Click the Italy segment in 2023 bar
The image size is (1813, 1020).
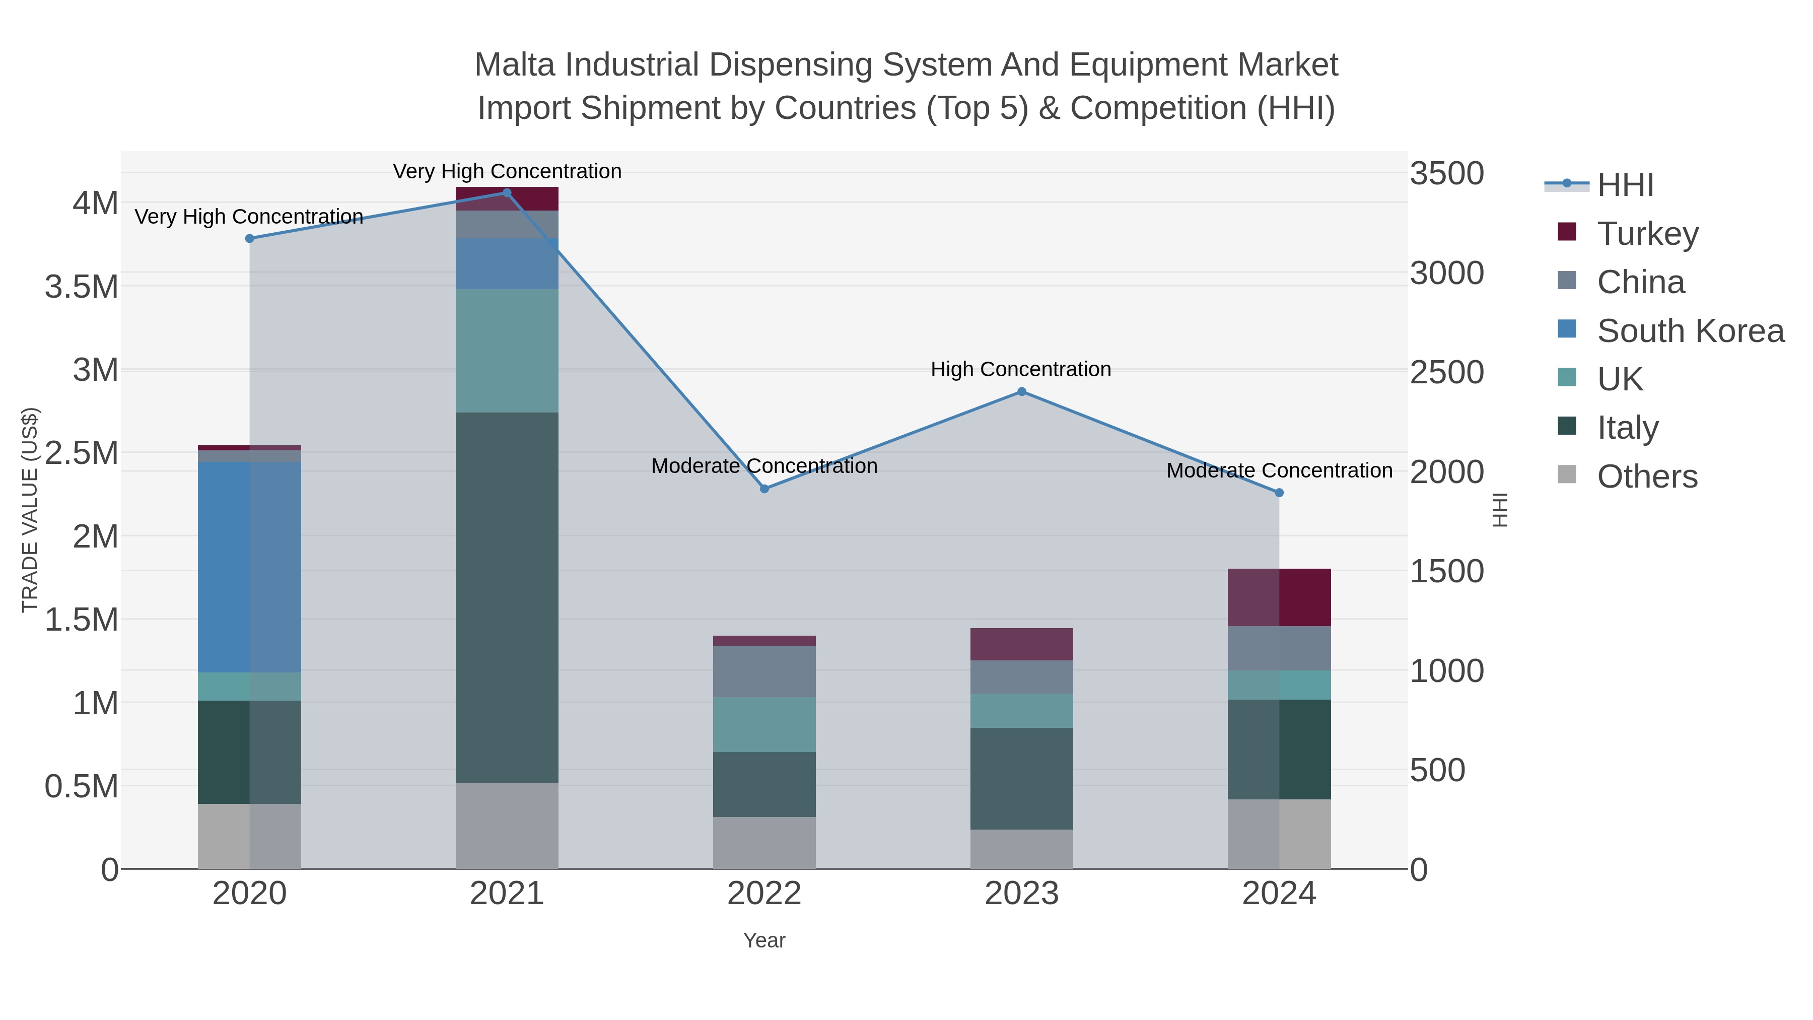point(1022,779)
